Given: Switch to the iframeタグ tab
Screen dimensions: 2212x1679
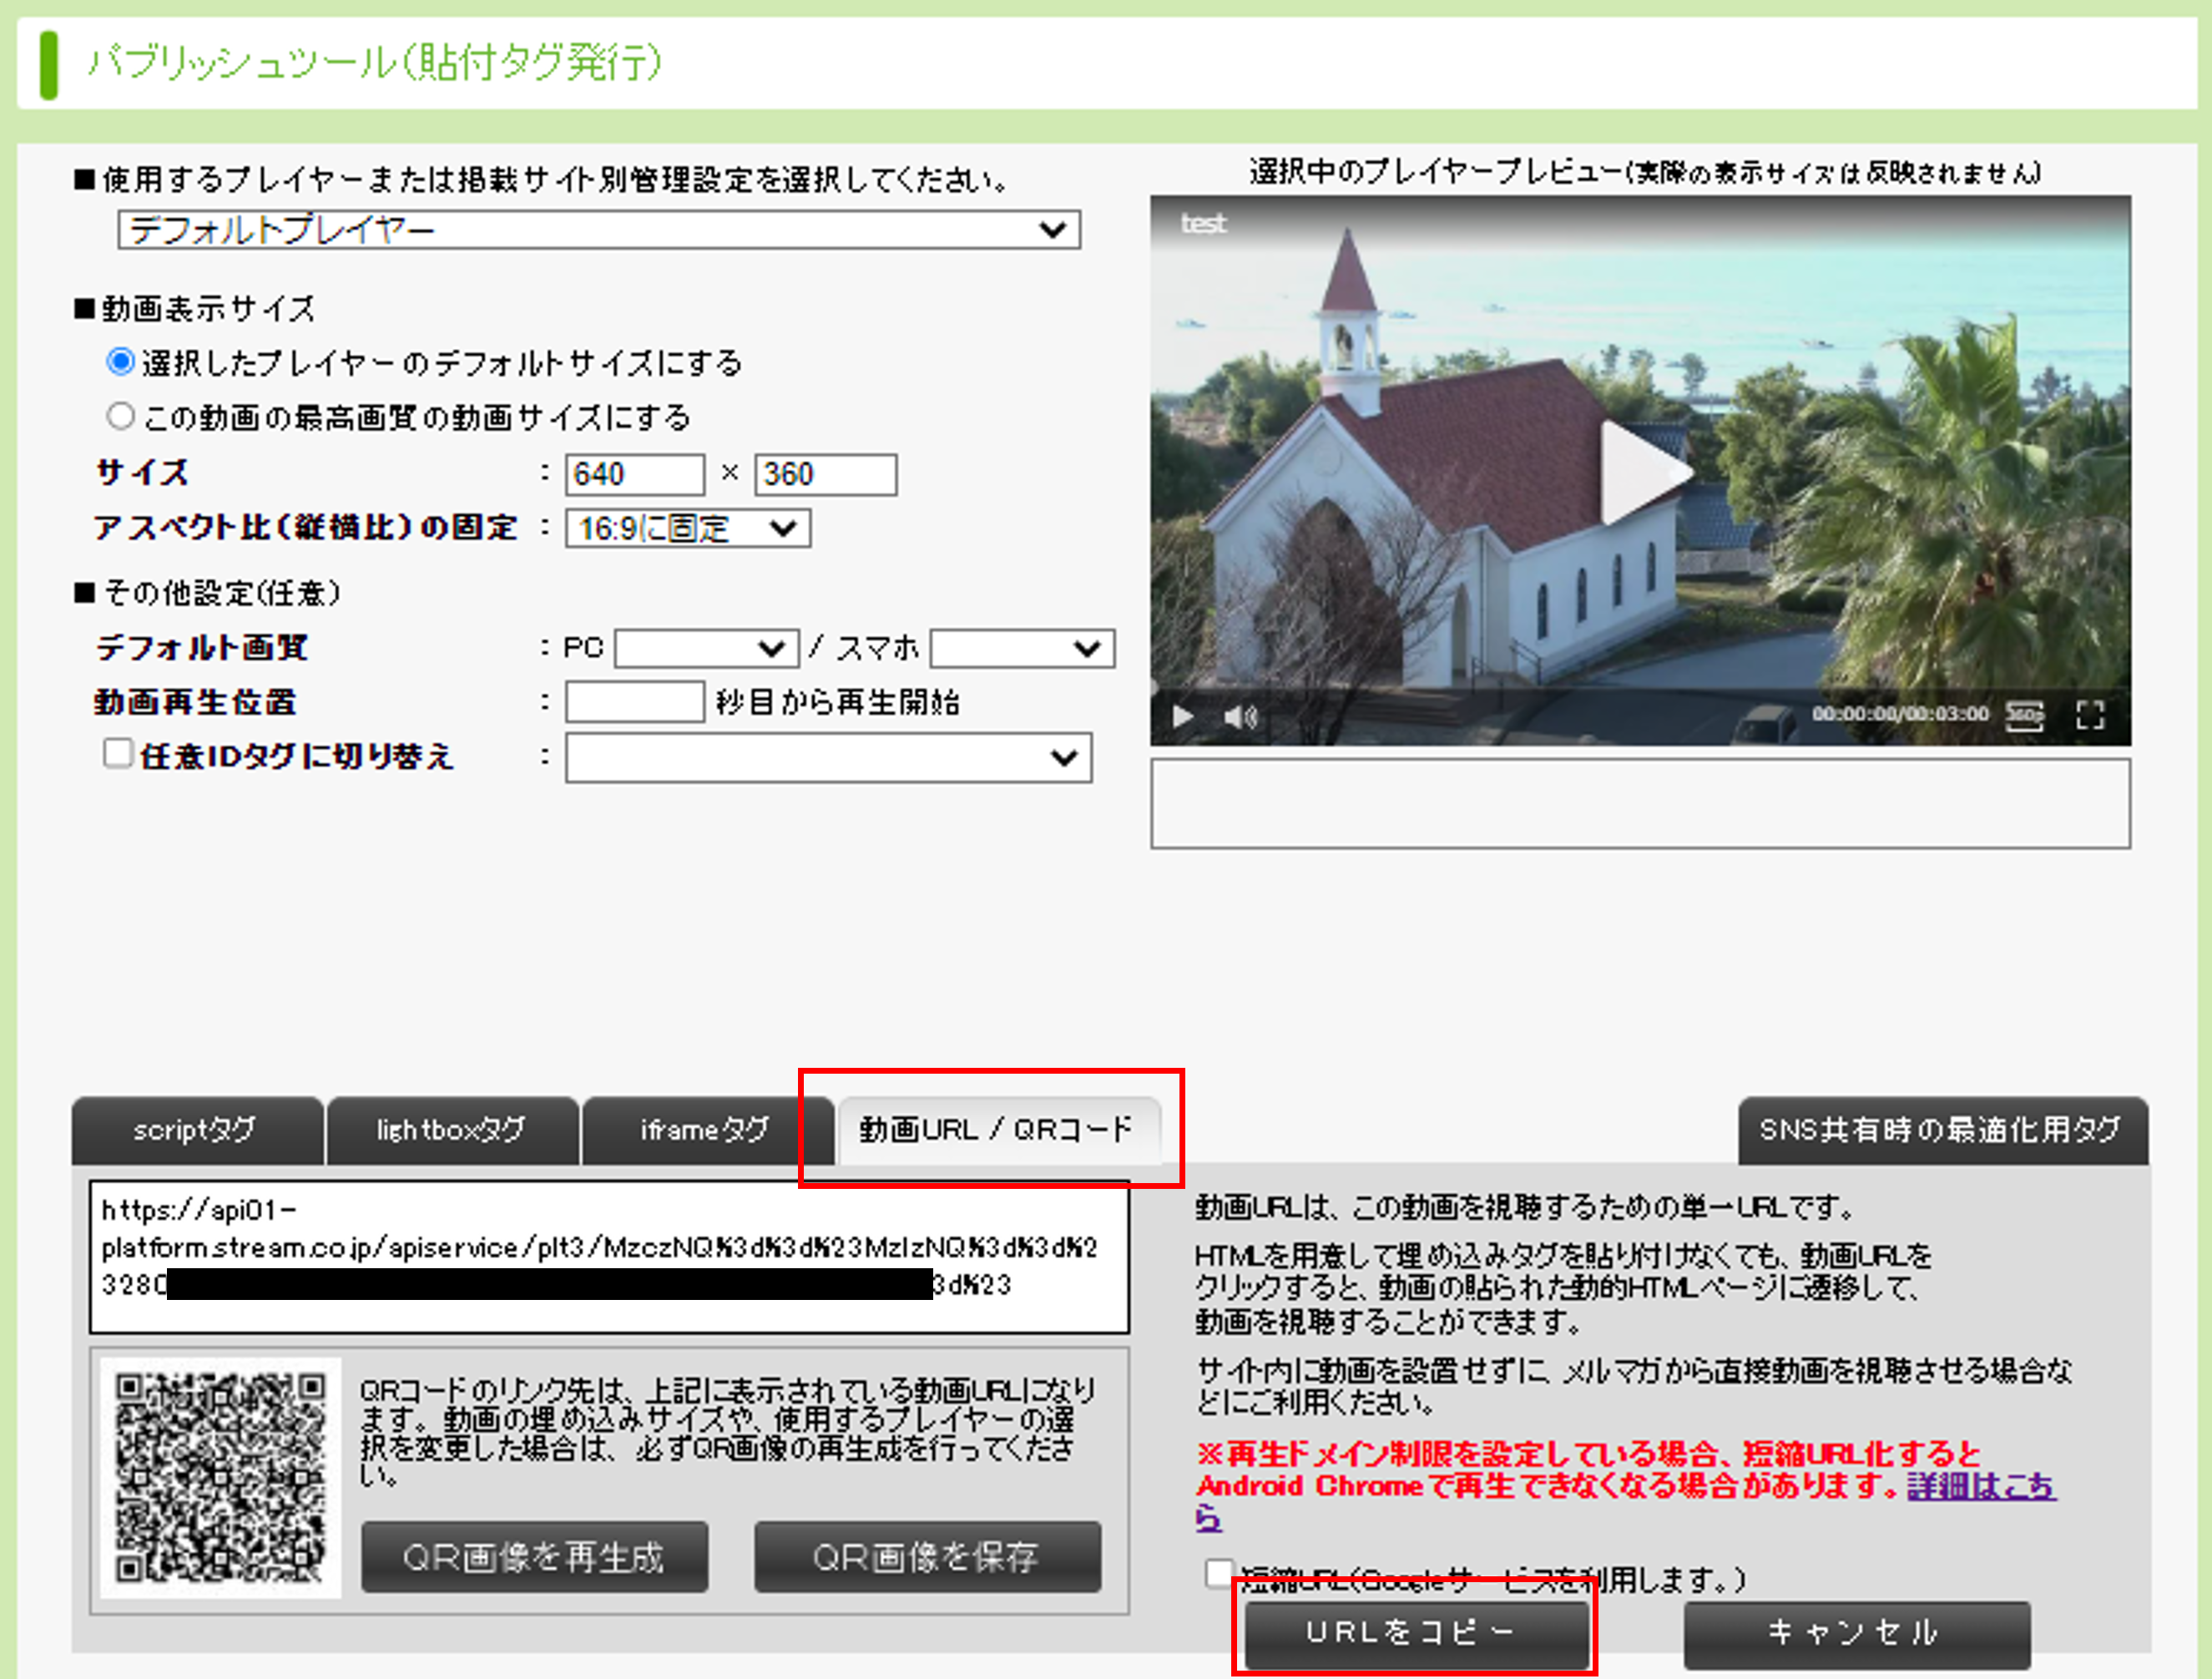Looking at the screenshot, I should (x=706, y=1130).
